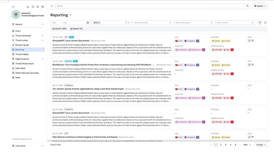Download Master IOC

(x=77, y=29)
